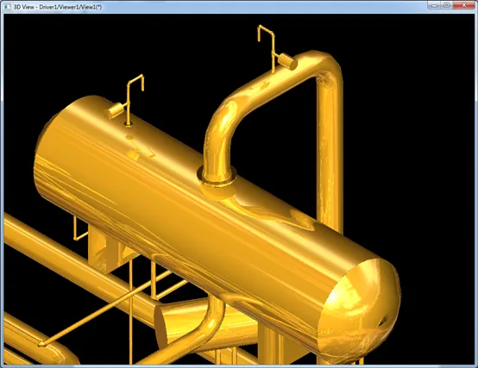Click the dark opening on the end cap
The height and width of the screenshot is (368, 478).
click(382, 321)
